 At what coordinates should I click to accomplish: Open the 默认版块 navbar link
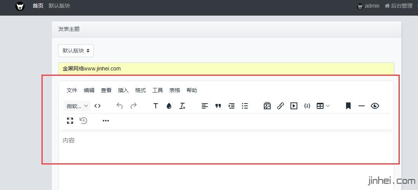click(59, 6)
